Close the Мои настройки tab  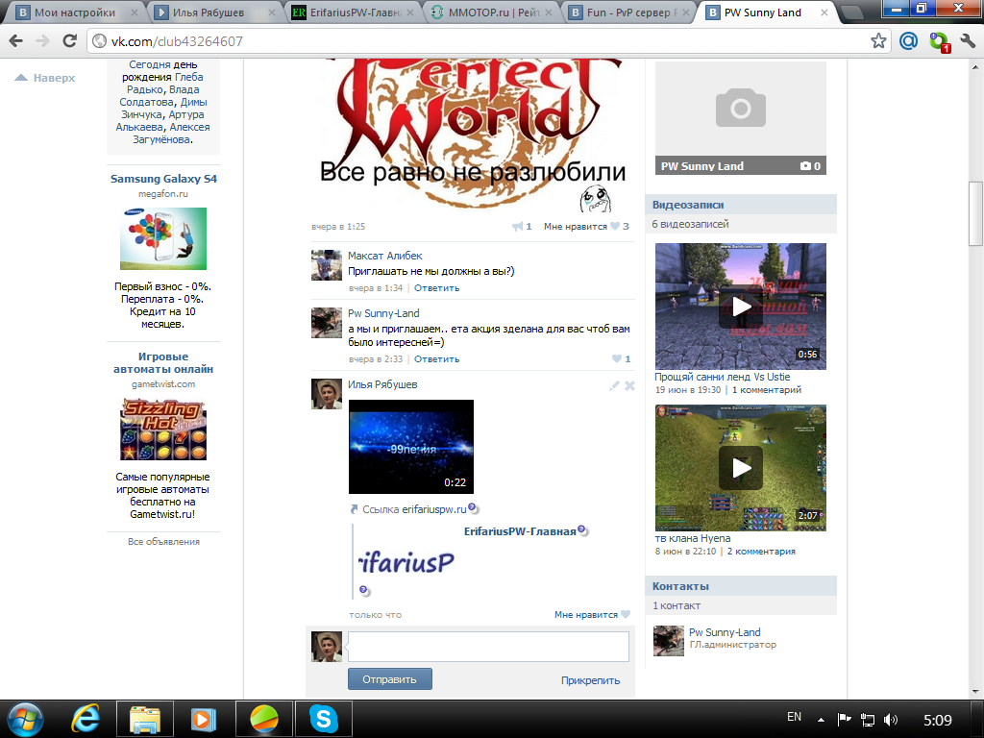coord(135,12)
